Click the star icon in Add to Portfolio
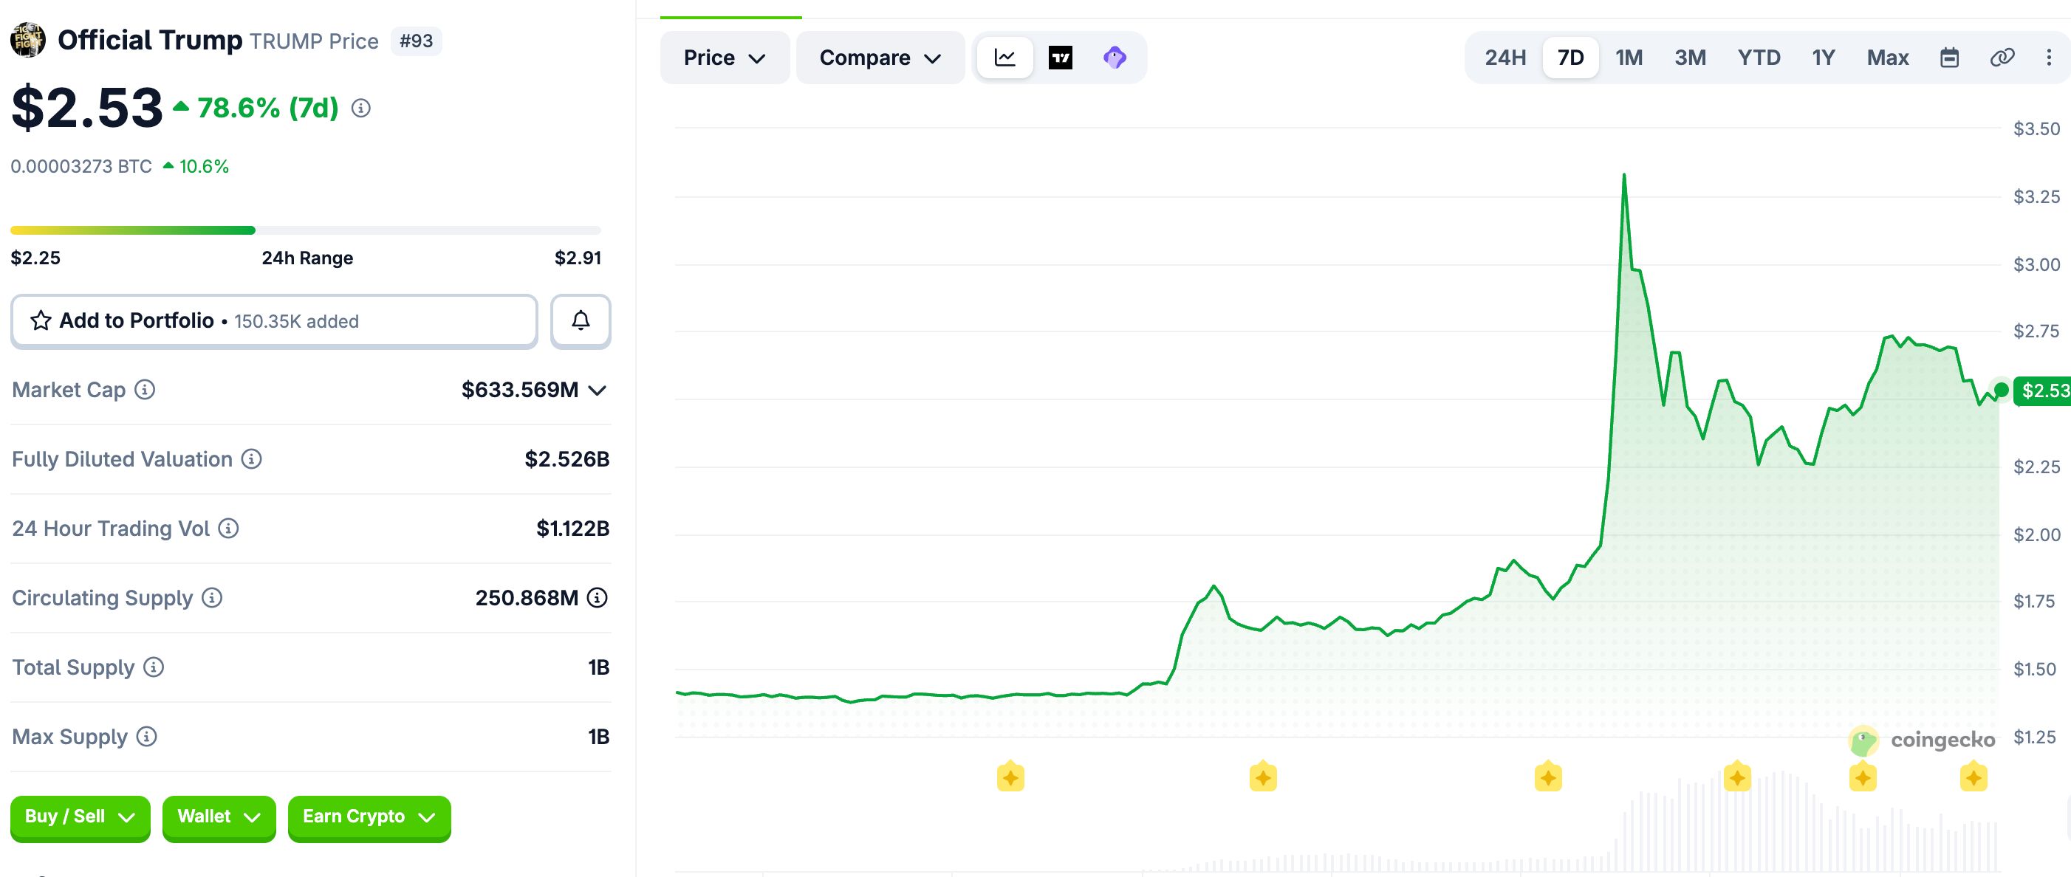Screen dimensions: 2071x877 tap(41, 320)
